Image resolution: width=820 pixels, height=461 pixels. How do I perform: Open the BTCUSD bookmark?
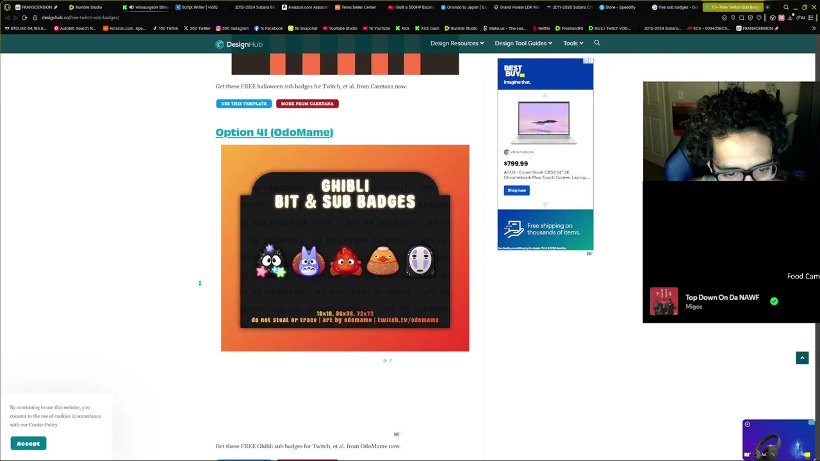(x=26, y=28)
